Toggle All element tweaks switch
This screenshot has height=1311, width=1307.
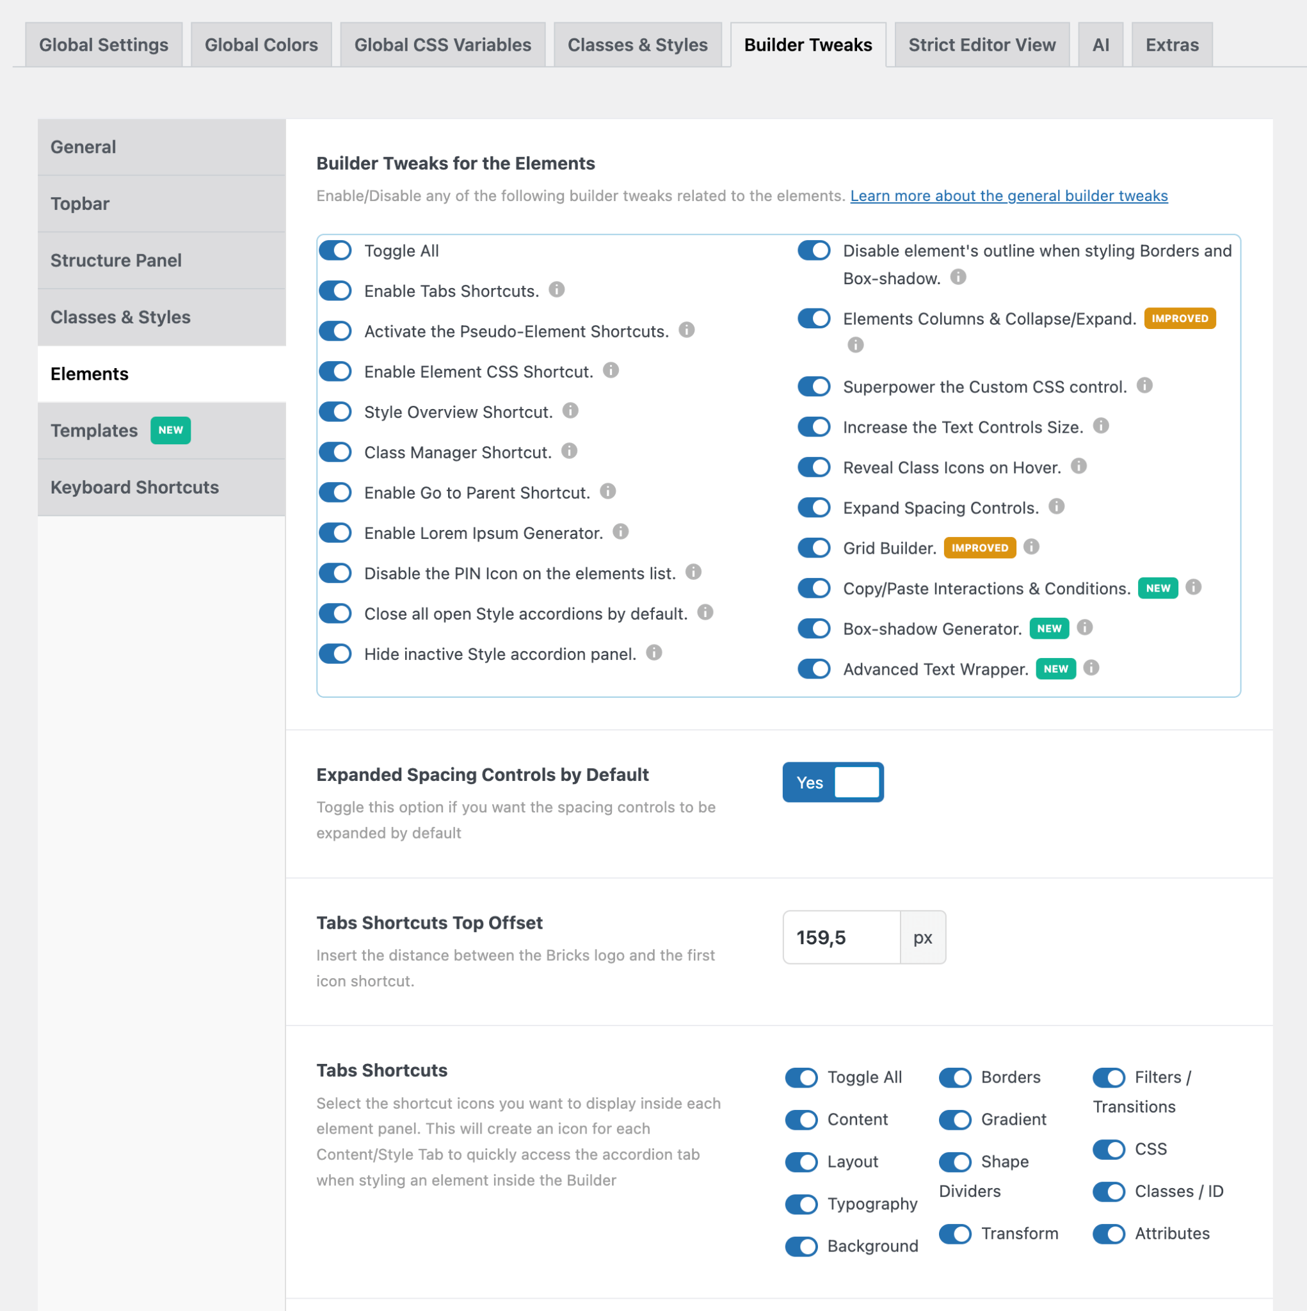point(335,250)
